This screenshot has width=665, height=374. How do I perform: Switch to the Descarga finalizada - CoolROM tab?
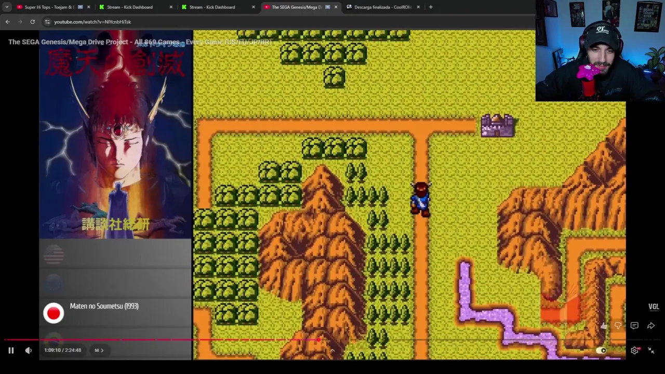pyautogui.click(x=383, y=7)
